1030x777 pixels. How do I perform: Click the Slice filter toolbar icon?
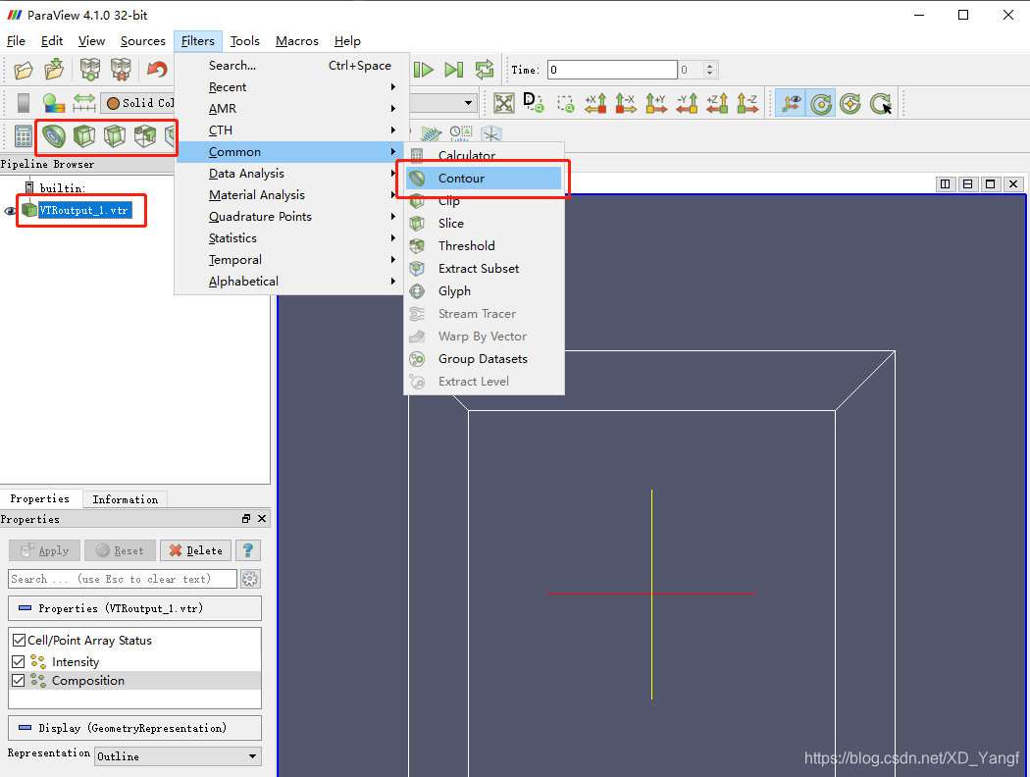coord(115,136)
